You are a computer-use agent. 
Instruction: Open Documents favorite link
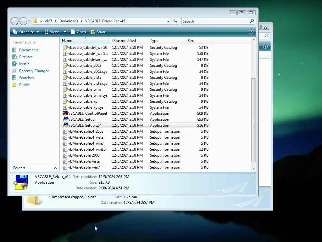(29, 50)
